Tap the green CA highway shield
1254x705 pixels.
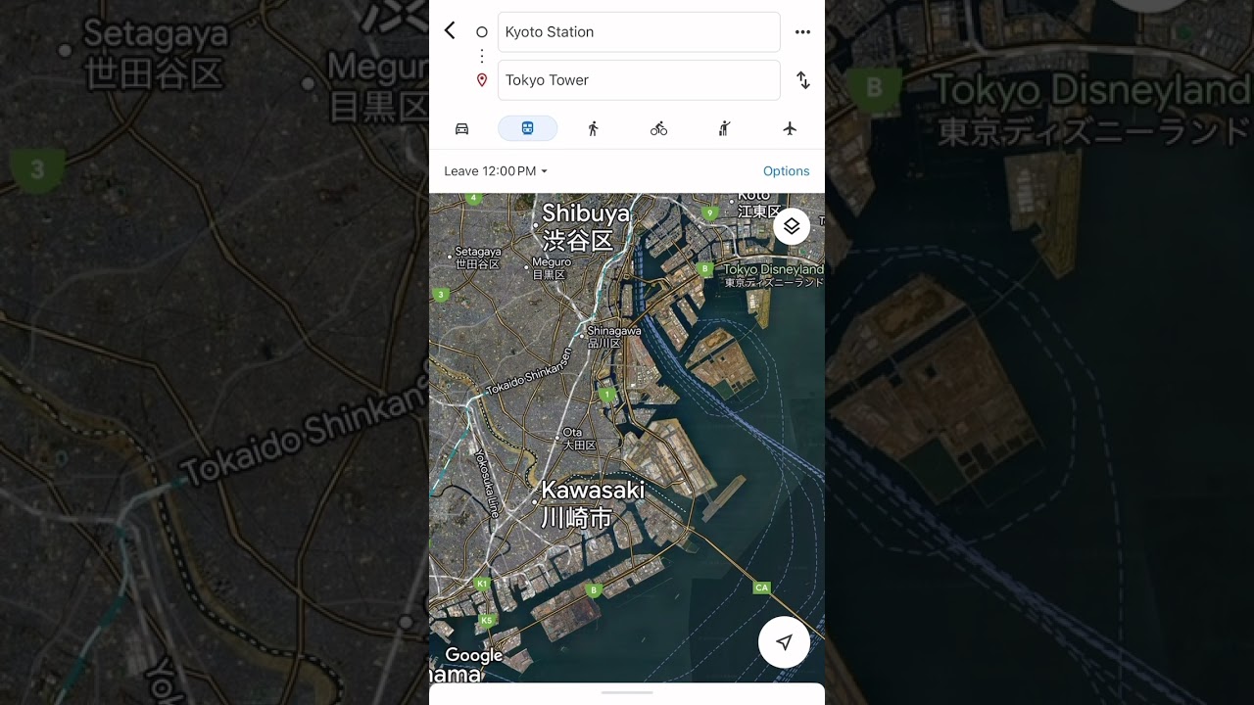[761, 587]
